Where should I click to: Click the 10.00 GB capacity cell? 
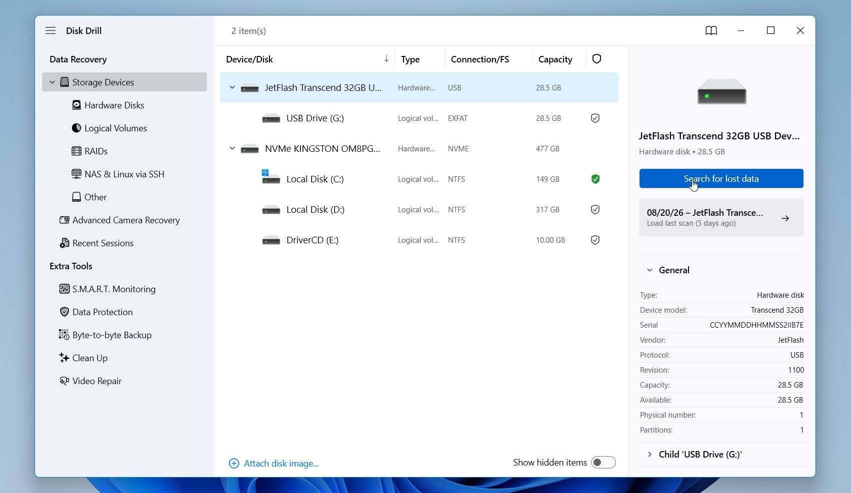coord(550,240)
